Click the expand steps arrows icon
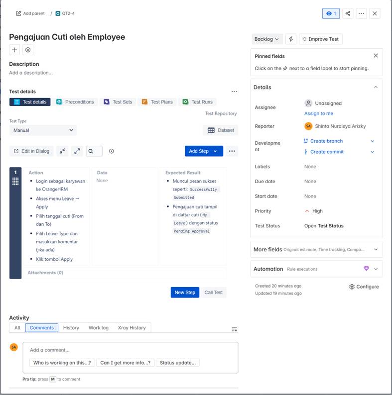Image resolution: width=392 pixels, height=395 pixels. [x=77, y=151]
